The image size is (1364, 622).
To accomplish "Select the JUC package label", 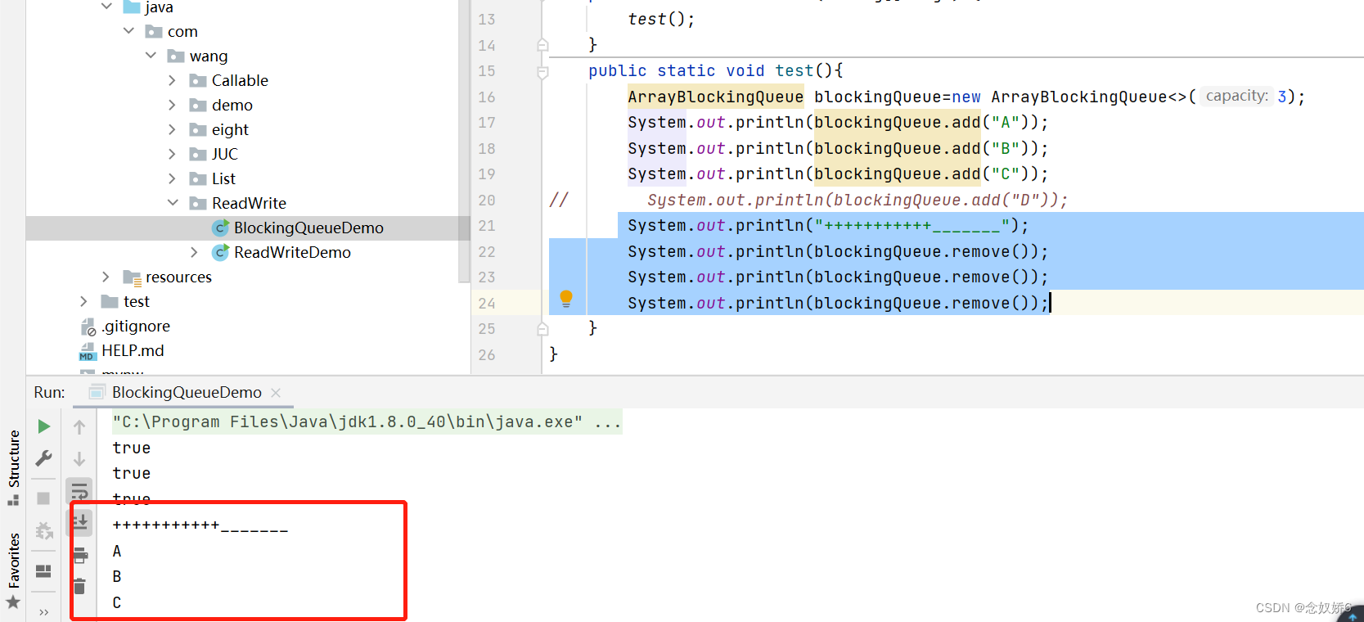I will click(x=224, y=154).
